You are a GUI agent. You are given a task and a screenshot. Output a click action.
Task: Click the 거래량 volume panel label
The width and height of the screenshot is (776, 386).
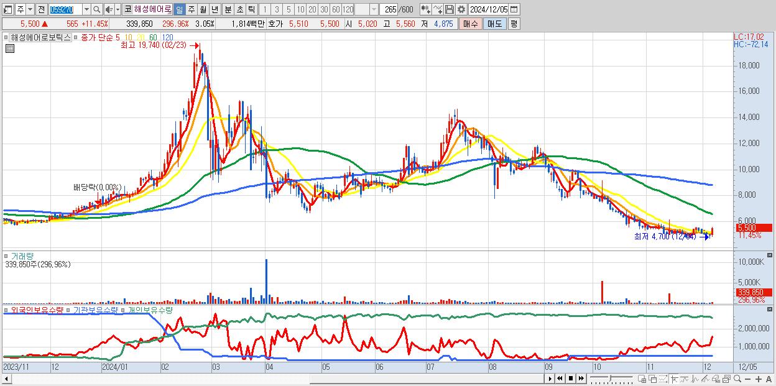click(23, 256)
